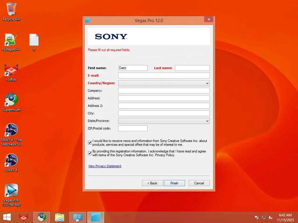Select the text file named h
This screenshot has height=223, width=298.
click(34, 42)
